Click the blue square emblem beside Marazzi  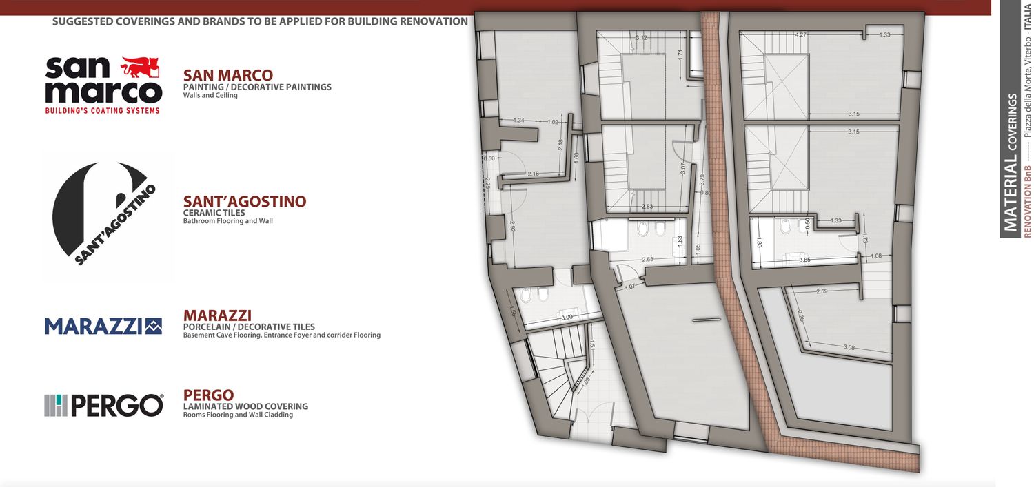(x=153, y=326)
